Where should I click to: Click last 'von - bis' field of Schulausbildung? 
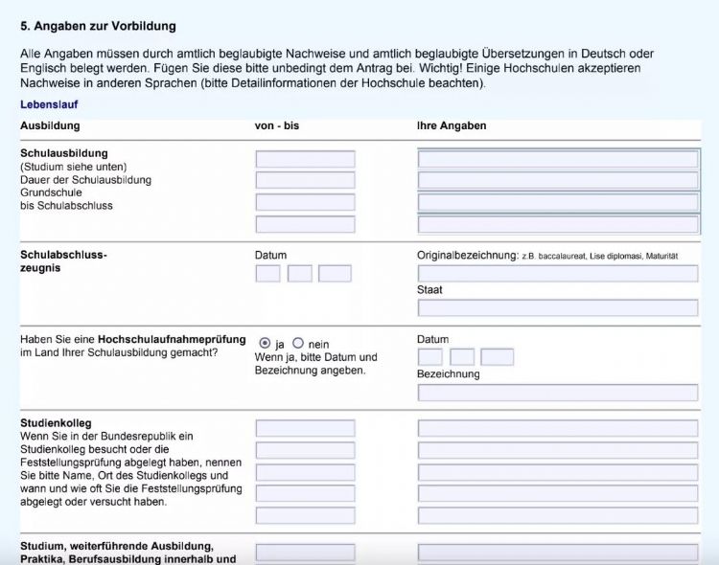[x=305, y=224]
